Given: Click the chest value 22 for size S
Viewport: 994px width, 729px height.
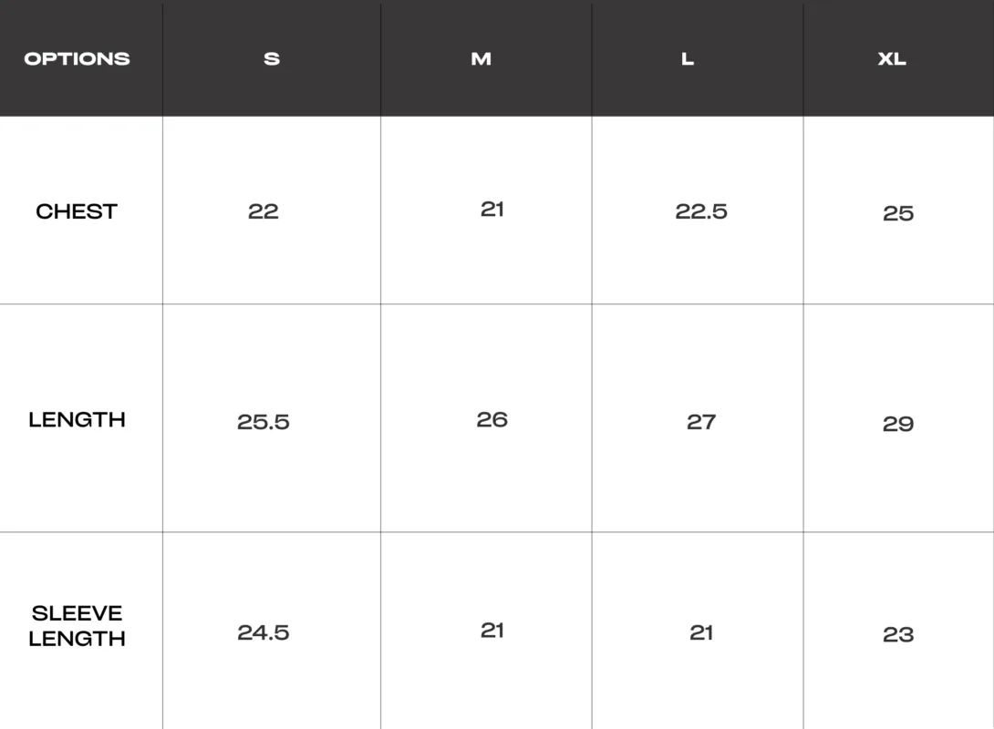Looking at the screenshot, I should tap(264, 211).
